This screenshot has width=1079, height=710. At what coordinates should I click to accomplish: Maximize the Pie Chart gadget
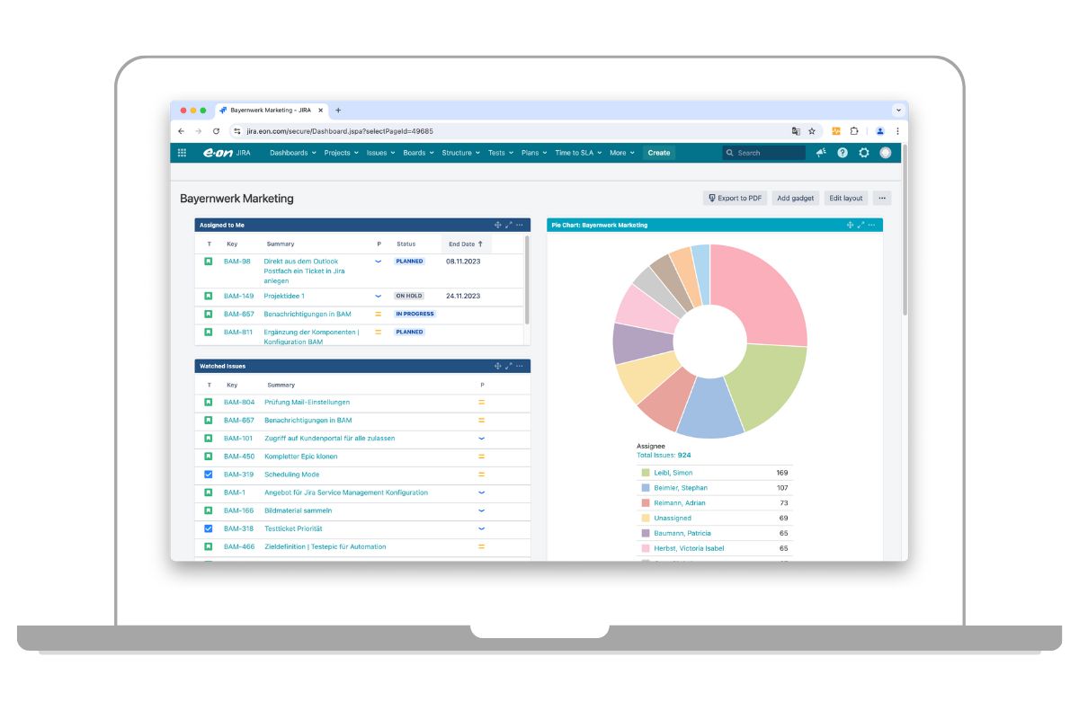coord(861,225)
